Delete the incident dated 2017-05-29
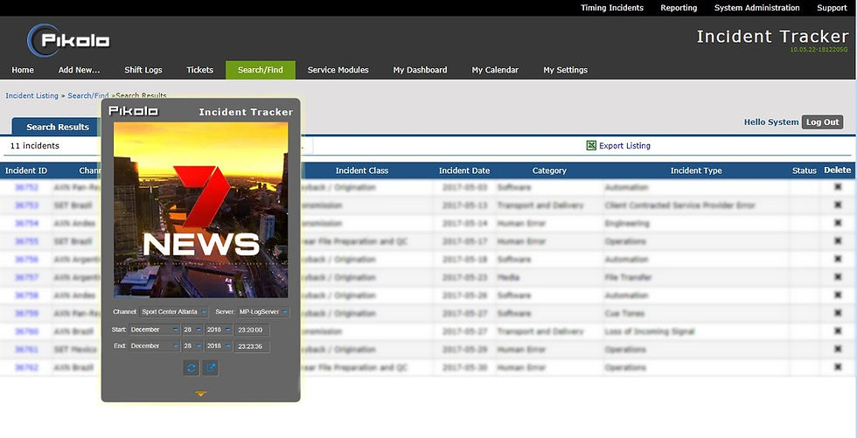Viewport: 857px width, 438px height. click(x=838, y=350)
